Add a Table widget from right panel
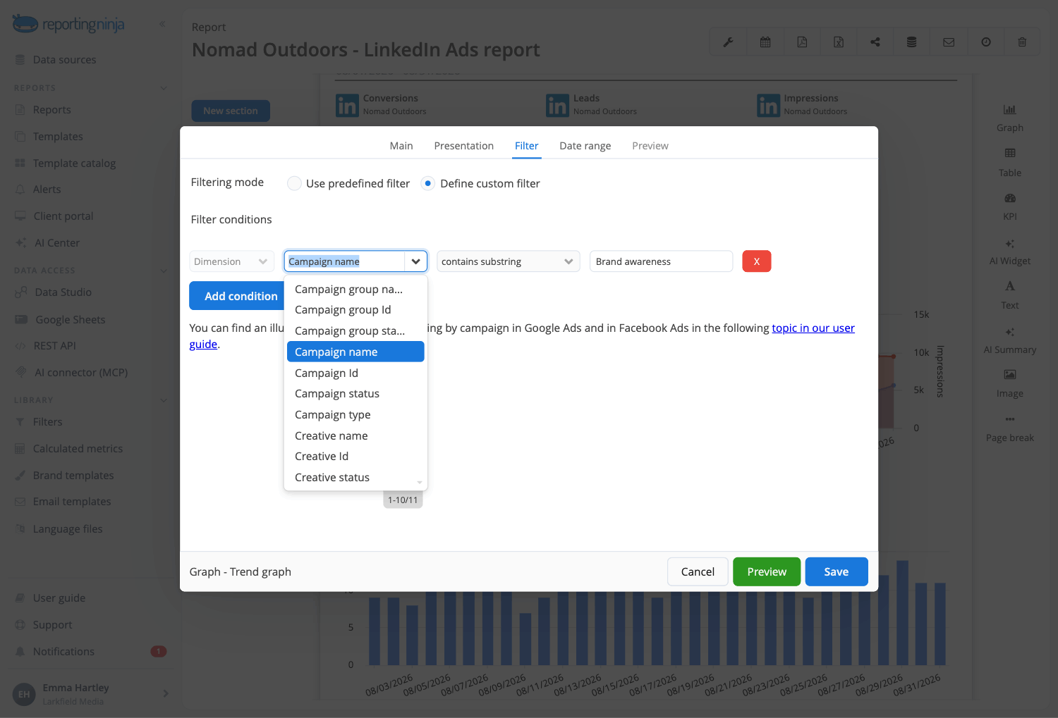The width and height of the screenshot is (1058, 718). point(1010,162)
